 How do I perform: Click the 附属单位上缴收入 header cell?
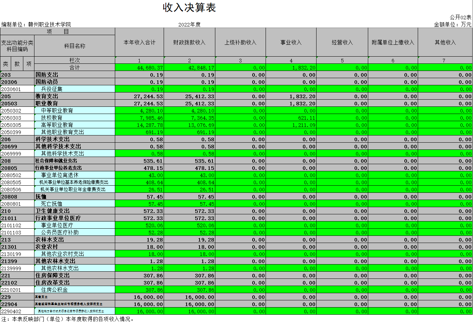click(393, 42)
